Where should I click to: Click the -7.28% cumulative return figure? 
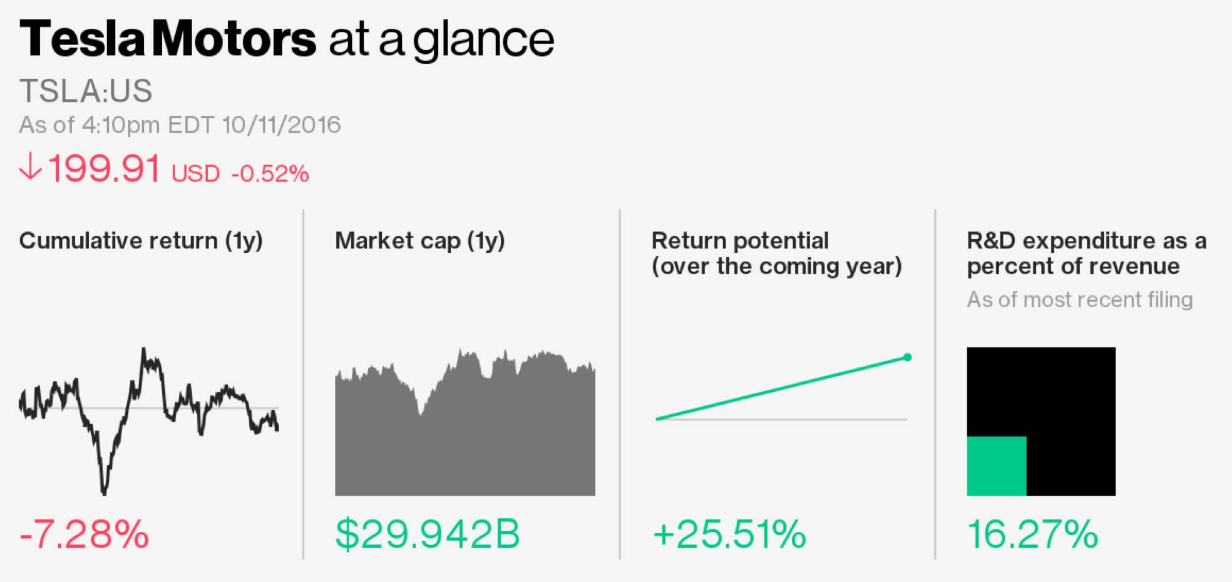(85, 534)
